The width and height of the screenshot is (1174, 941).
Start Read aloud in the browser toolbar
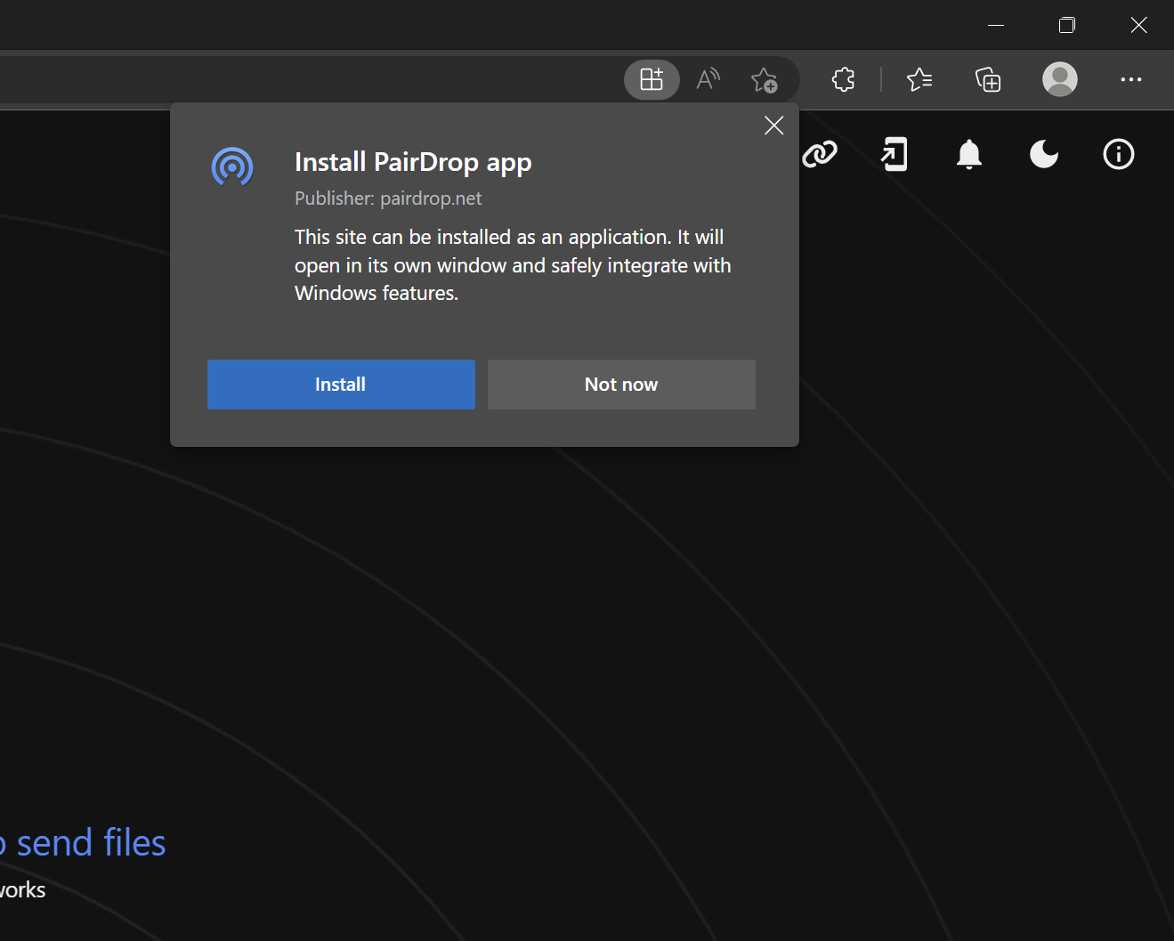[708, 79]
